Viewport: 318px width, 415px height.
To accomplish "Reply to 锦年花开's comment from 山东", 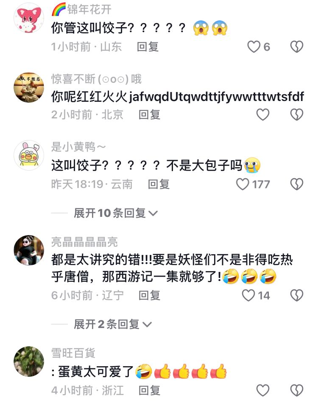I will pyautogui.click(x=148, y=47).
